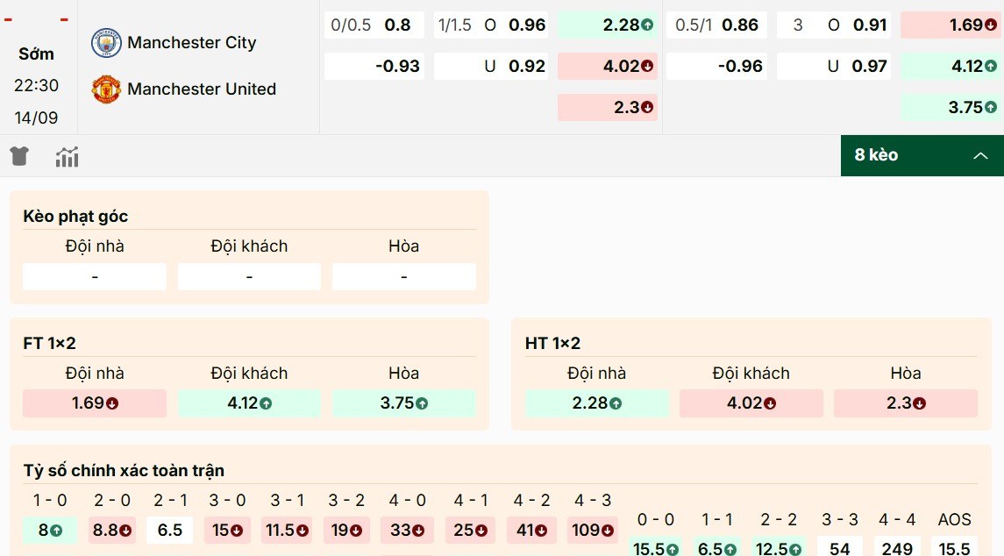Select the jersey lineup icon

[18, 155]
